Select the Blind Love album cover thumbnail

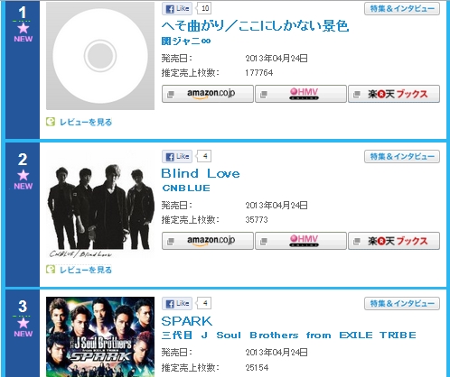click(100, 203)
